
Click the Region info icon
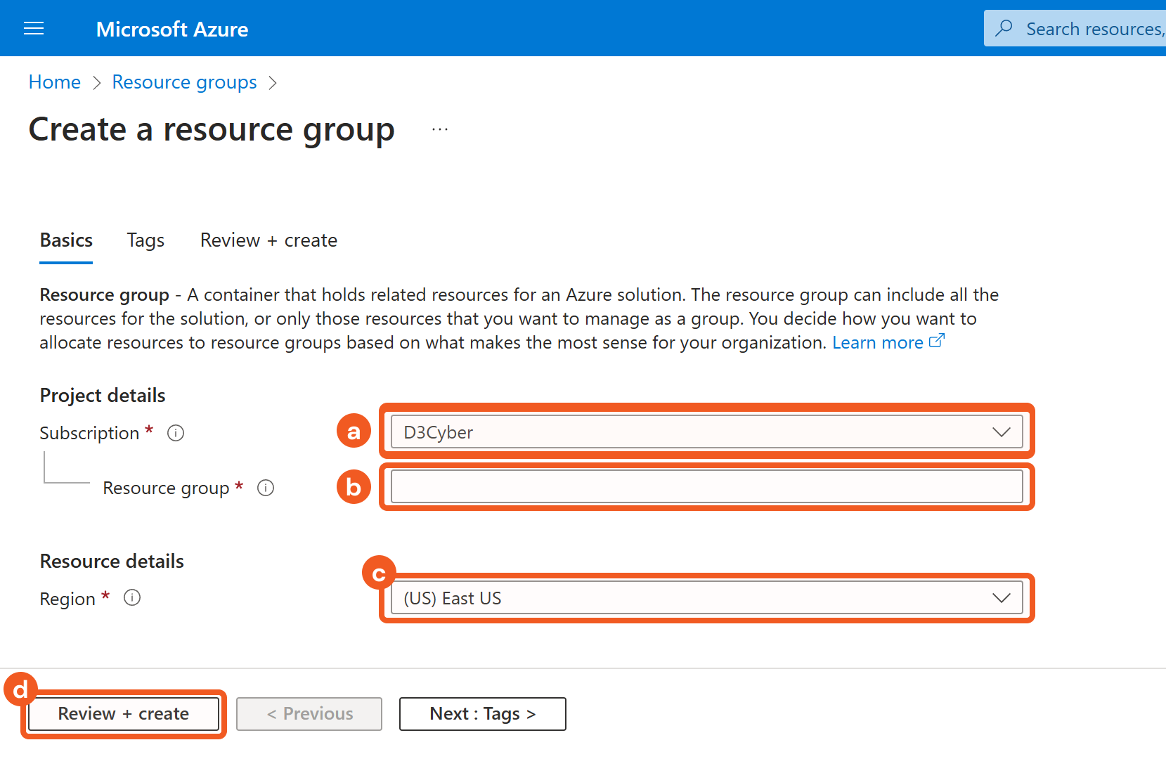132,598
